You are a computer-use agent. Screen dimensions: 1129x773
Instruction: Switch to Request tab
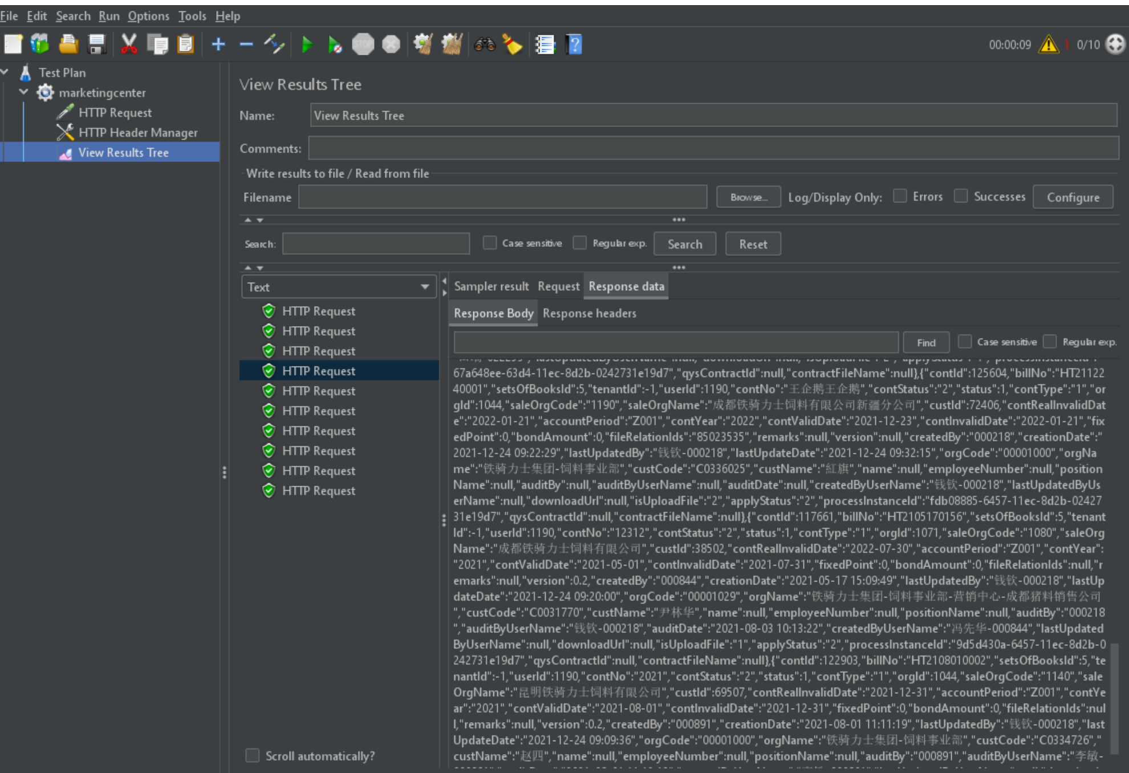tap(558, 286)
